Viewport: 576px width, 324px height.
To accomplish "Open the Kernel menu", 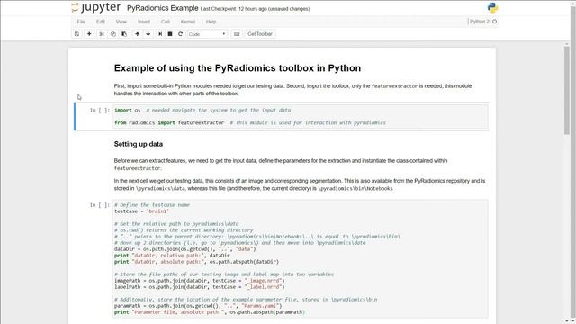I will [188, 22].
